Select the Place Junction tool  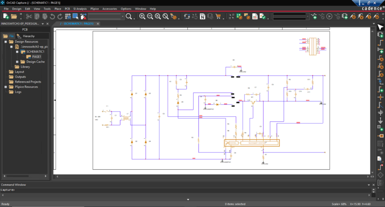pos(380,97)
